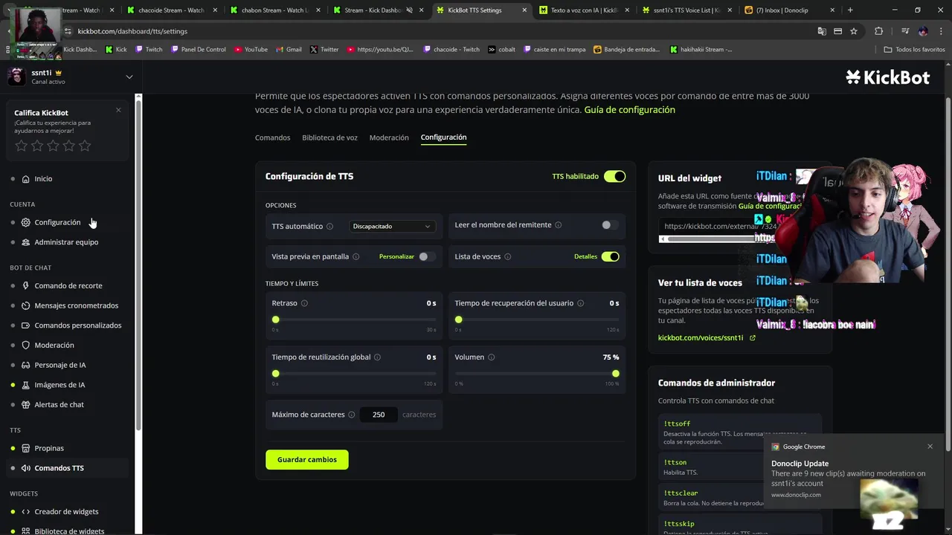Open a new browser tab
Screen dimensions: 952x535
click(850, 10)
